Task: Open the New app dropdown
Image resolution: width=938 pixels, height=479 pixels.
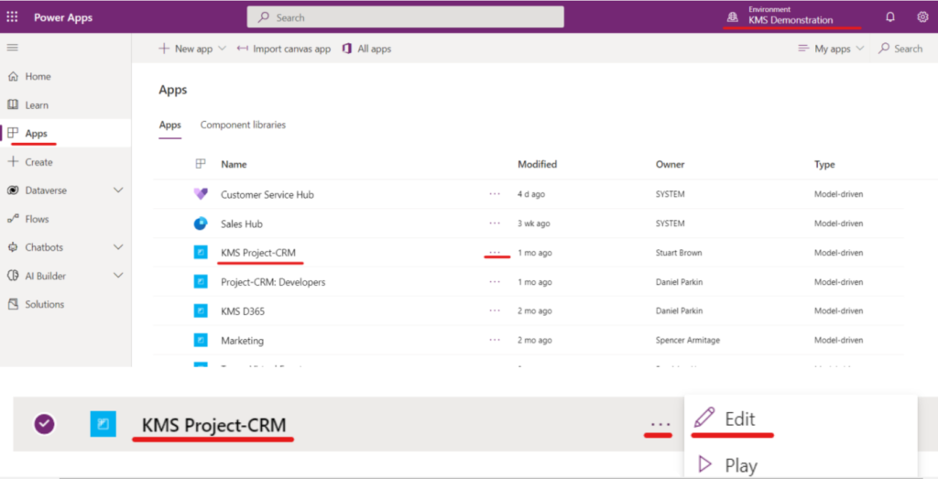Action: click(x=192, y=49)
